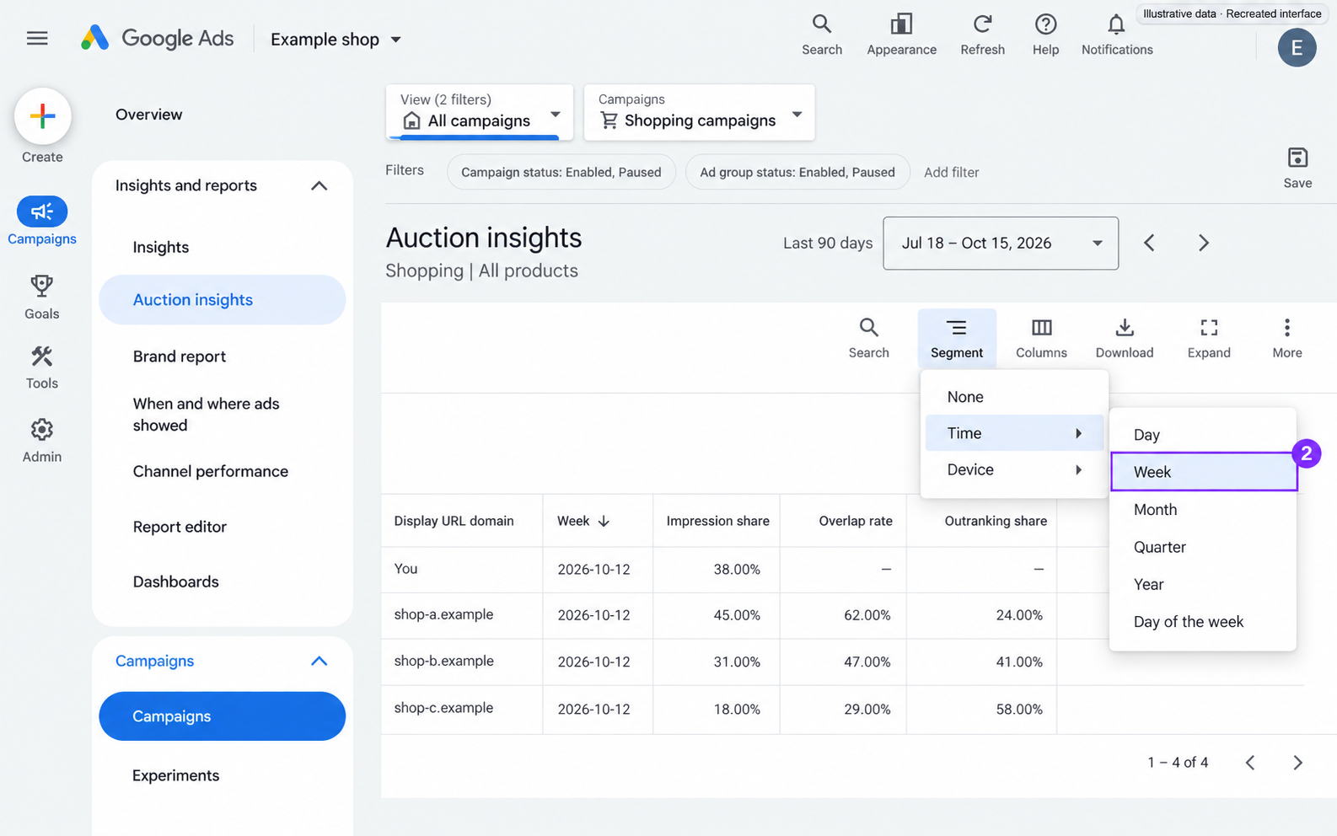Open the Shopping campaigns dropdown
1337x836 pixels.
click(700, 111)
